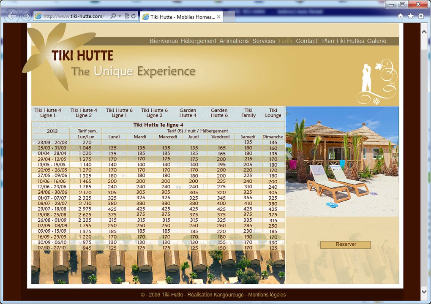This screenshot has width=431, height=304.
Task: Toggle the Compatibility View icon
Action: click(x=127, y=16)
